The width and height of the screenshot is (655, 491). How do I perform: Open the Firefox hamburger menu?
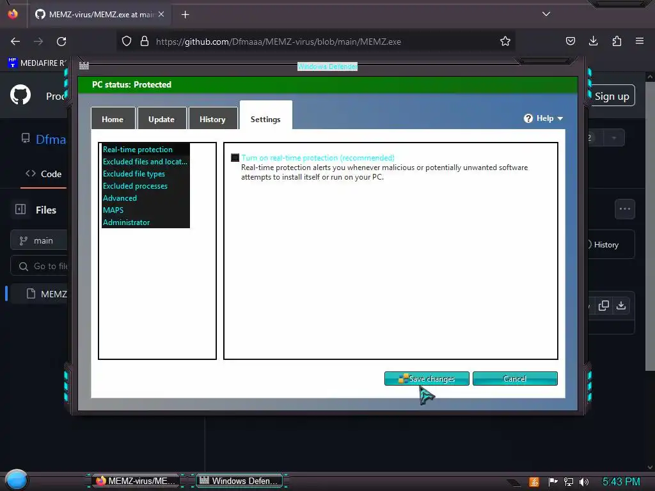coord(640,41)
